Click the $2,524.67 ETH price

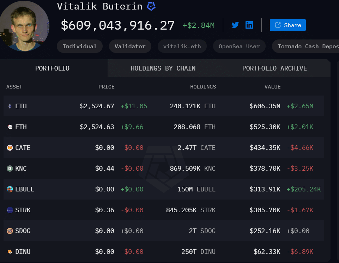[x=97, y=106]
